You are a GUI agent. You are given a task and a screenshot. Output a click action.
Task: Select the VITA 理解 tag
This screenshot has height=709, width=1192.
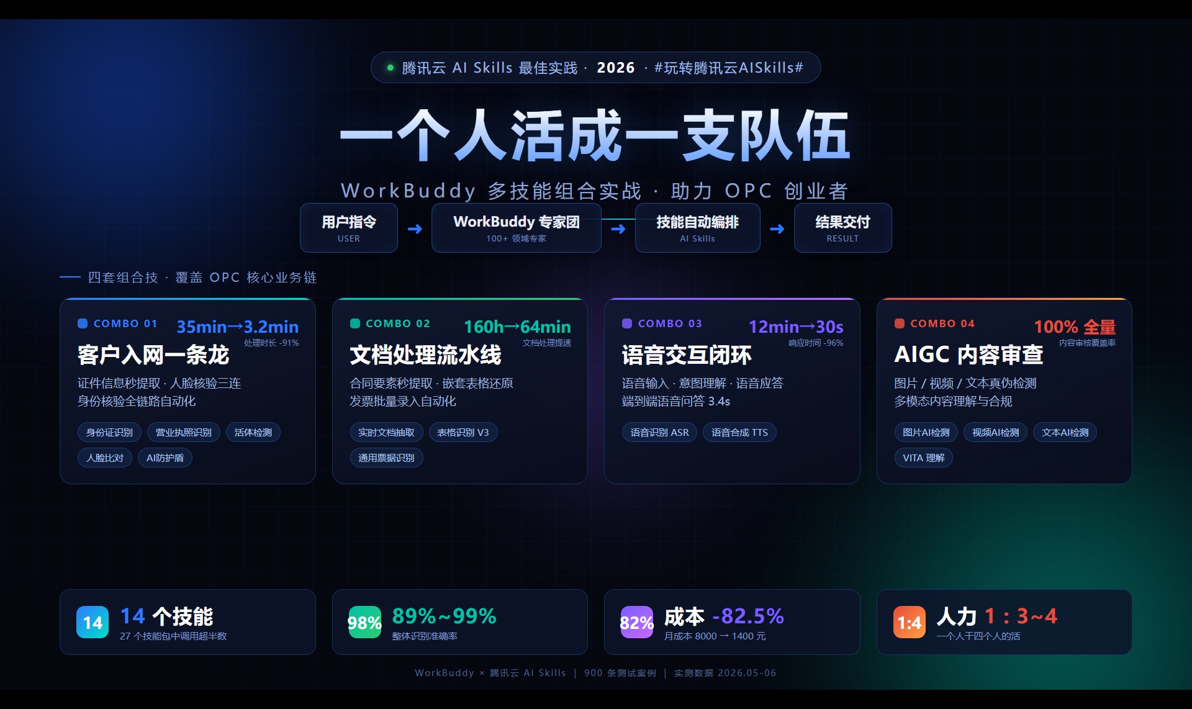[x=924, y=458]
